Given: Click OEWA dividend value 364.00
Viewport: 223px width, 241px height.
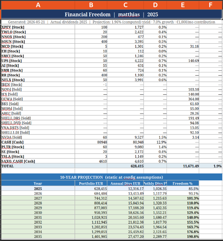Looking at the screenshot, I should coord(183,99).
